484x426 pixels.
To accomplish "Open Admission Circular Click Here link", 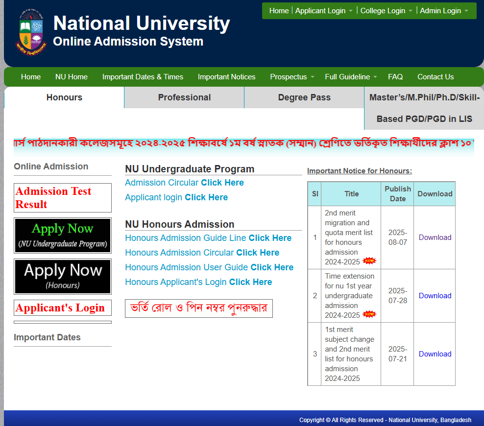I will (x=184, y=183).
